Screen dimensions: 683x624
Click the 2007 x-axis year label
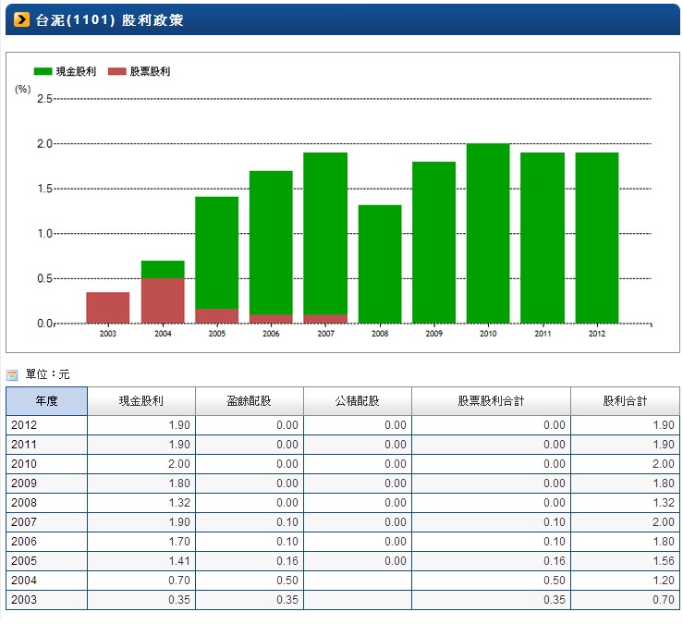[x=325, y=334]
